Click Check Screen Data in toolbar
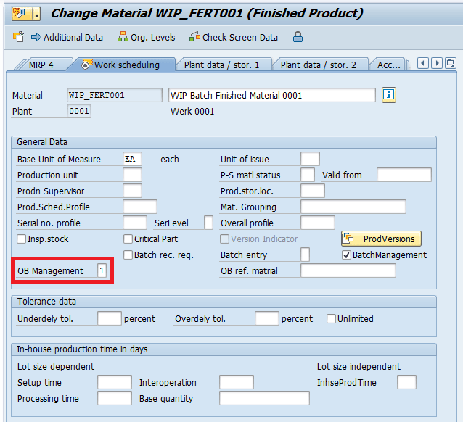 (x=233, y=37)
